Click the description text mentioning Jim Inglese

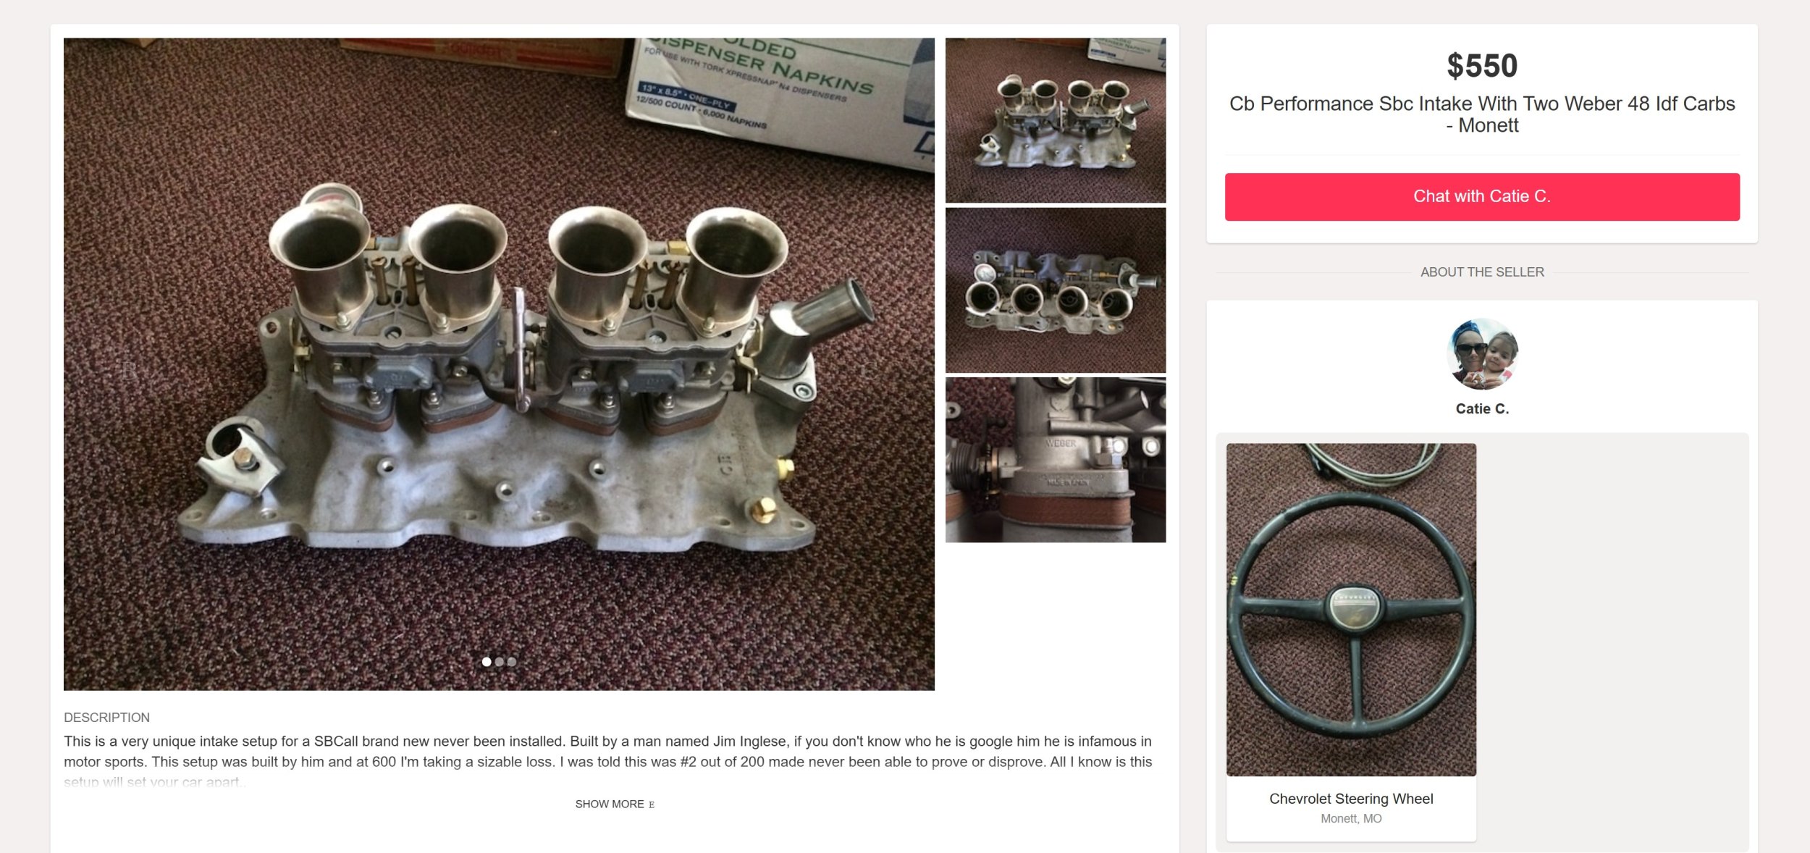point(608,761)
